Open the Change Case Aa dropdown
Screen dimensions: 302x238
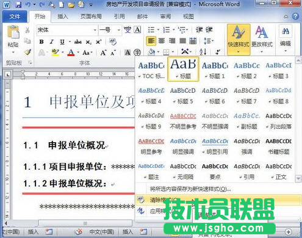pos(87,52)
